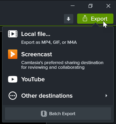Close the Camtasia window
Screen dimensions: 116x124
click(x=108, y=6)
